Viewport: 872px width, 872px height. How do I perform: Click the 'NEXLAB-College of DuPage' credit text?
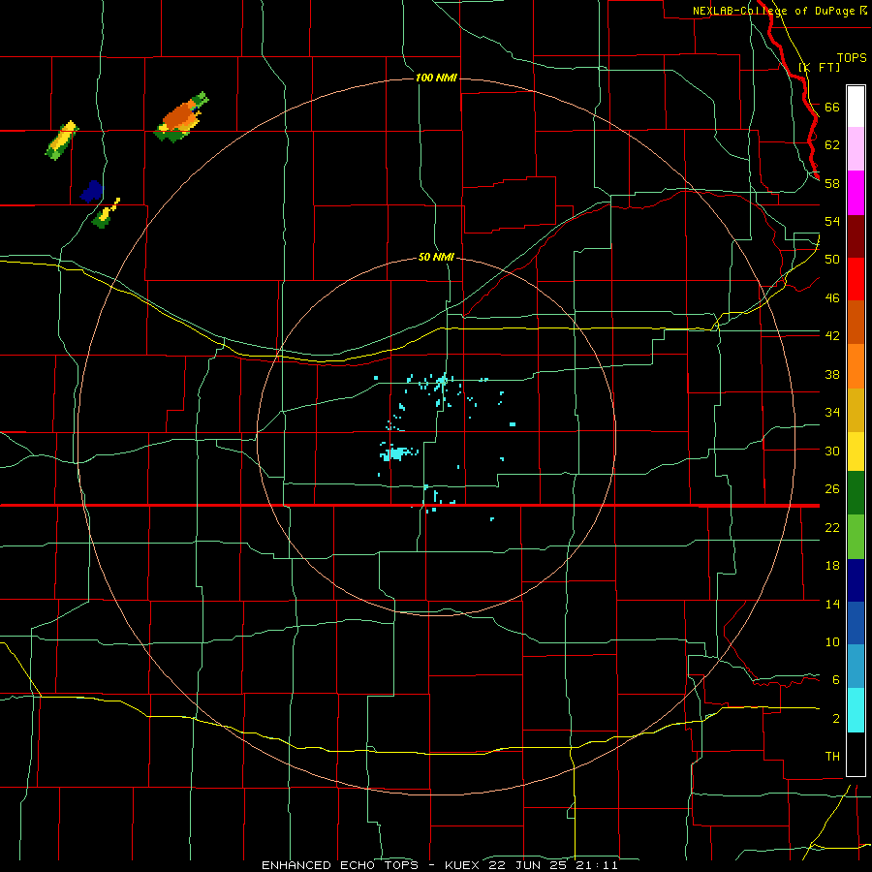773,11
